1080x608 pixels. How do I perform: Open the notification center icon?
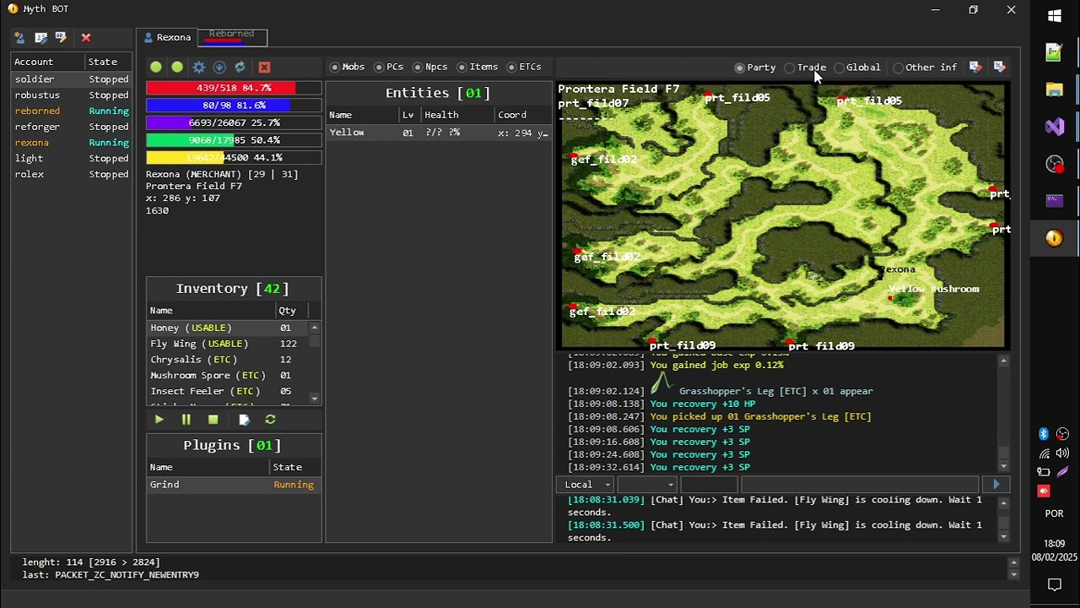coord(1055,584)
